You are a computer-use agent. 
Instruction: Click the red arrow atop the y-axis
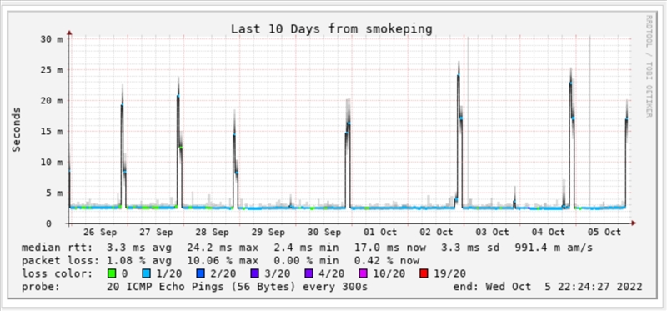[69, 33]
